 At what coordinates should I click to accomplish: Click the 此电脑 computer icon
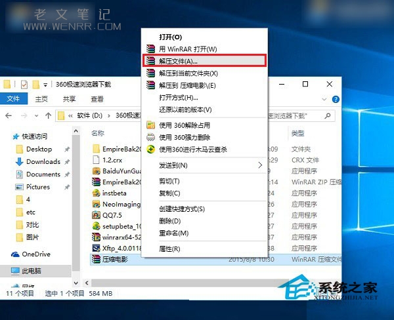(15, 271)
